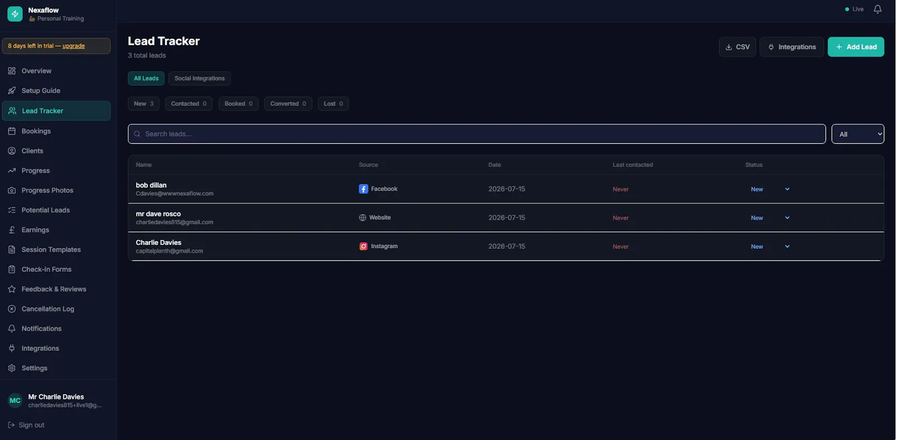Click New status badge for mr dave rosco
The height and width of the screenshot is (440, 897).
757,218
